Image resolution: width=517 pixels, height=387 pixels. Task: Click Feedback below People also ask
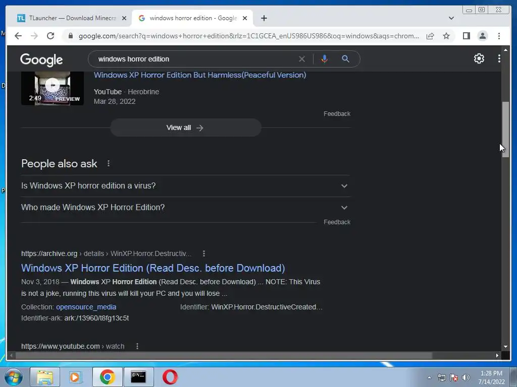[x=337, y=222]
